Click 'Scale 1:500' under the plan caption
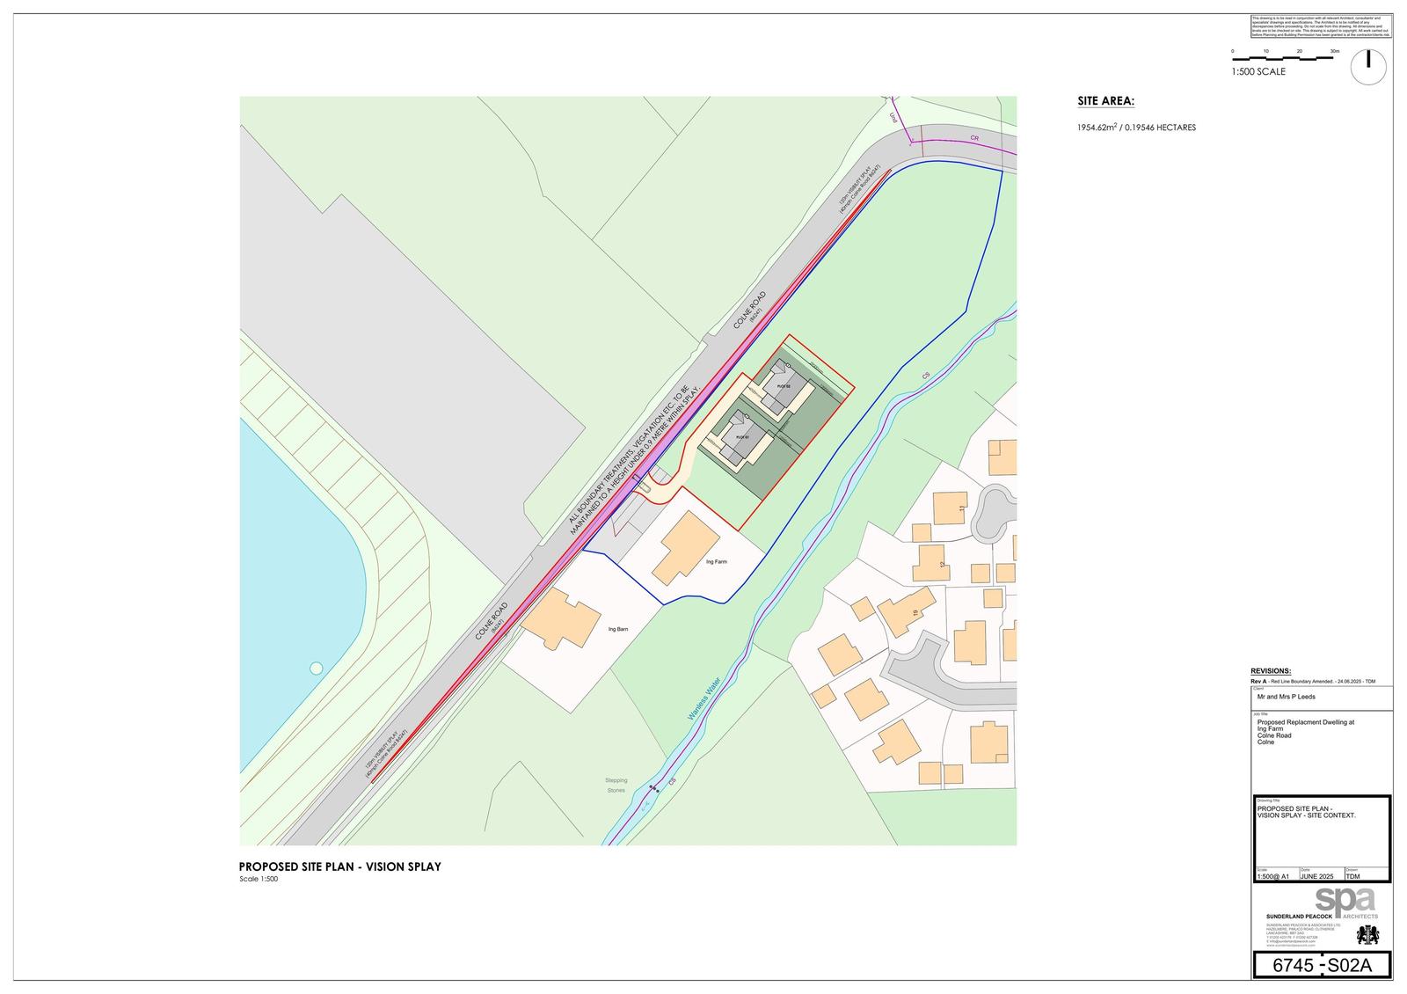Screen dimensions: 1407x994 (x=259, y=879)
